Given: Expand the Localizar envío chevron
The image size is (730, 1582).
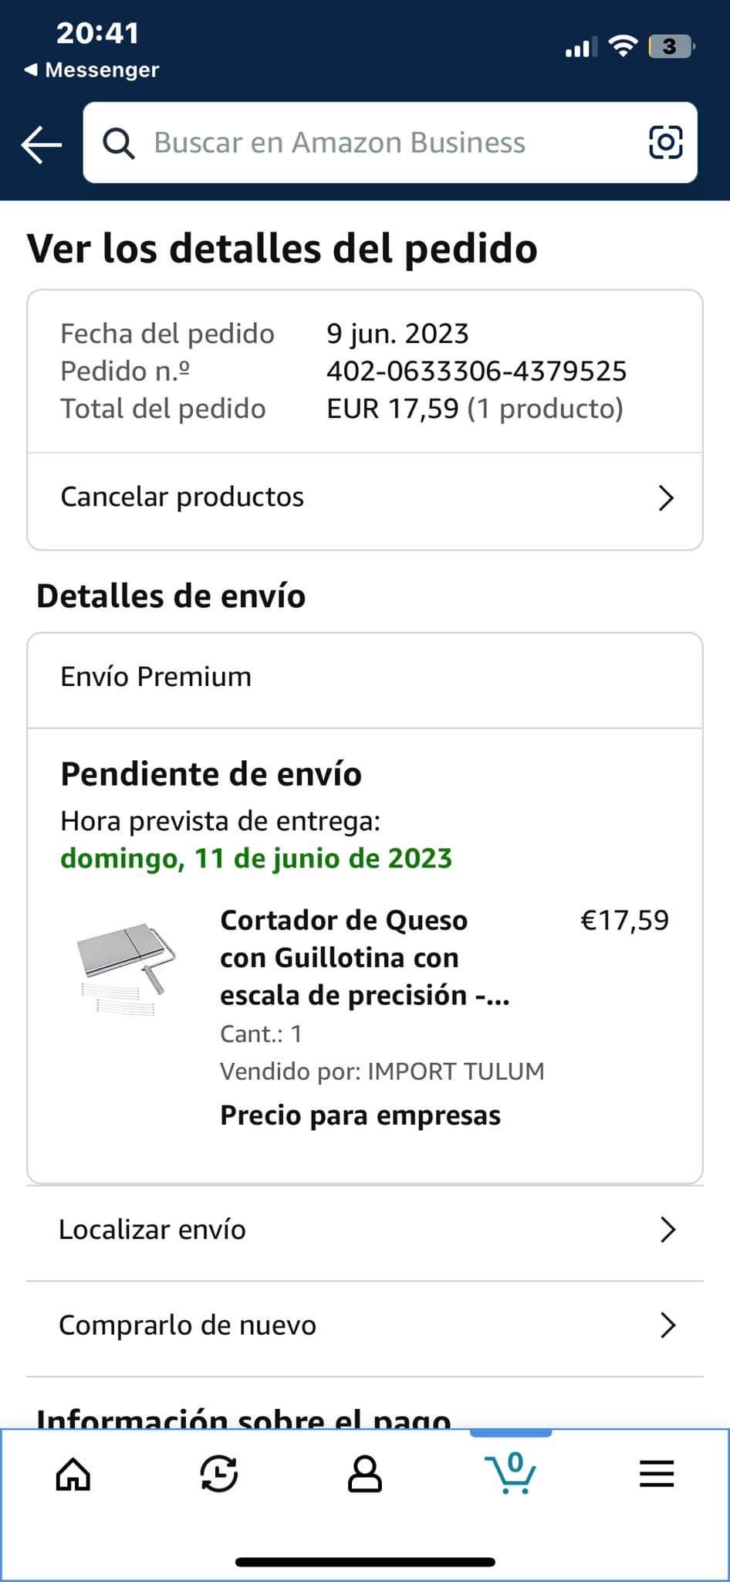Looking at the screenshot, I should point(668,1230).
